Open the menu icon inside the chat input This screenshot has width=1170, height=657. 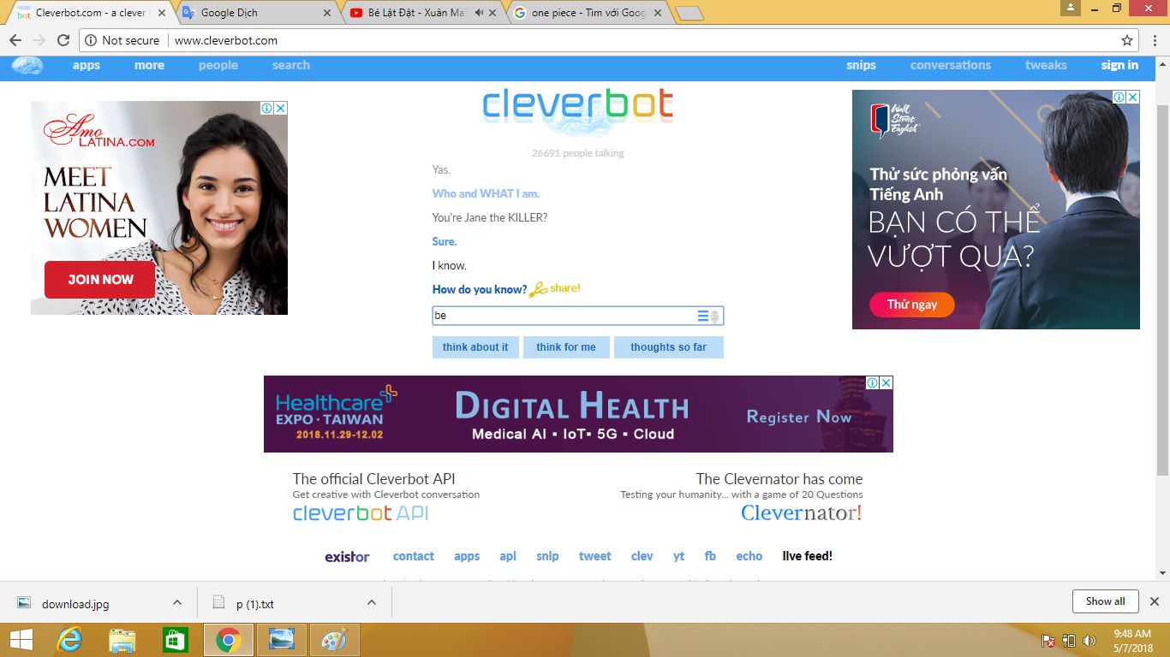(x=703, y=317)
